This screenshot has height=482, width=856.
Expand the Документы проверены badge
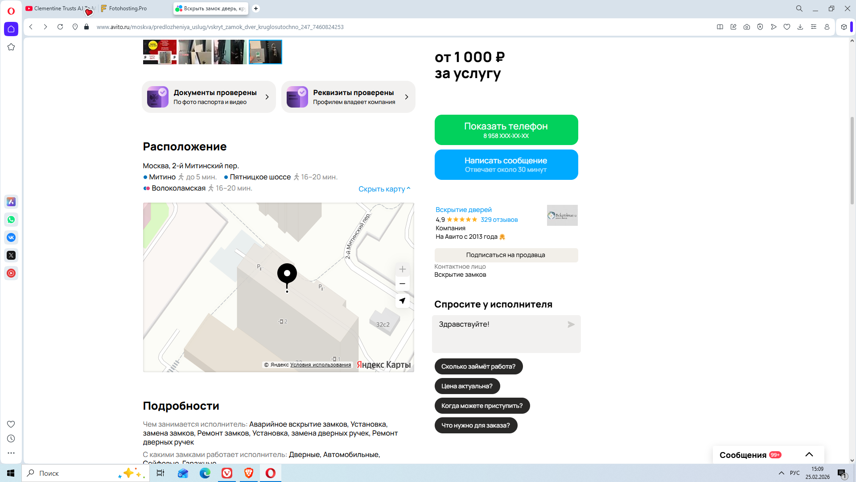(x=209, y=97)
